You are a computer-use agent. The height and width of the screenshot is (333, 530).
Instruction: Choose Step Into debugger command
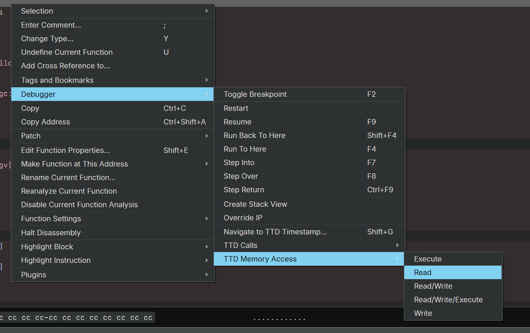[x=239, y=163]
